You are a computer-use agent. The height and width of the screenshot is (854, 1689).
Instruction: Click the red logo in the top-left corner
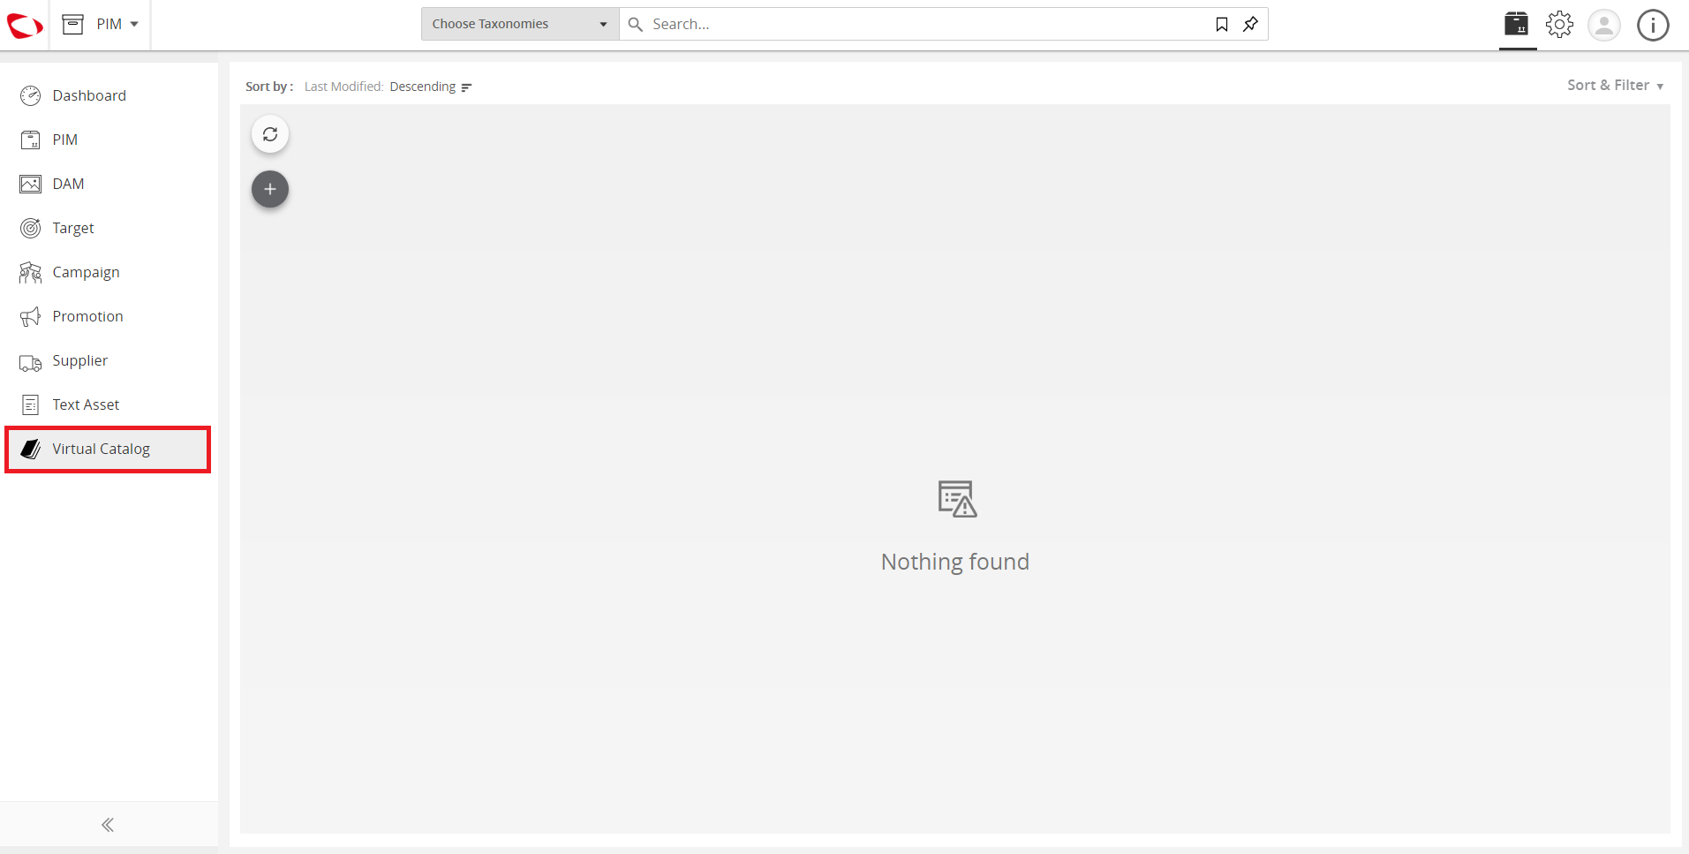click(x=25, y=25)
